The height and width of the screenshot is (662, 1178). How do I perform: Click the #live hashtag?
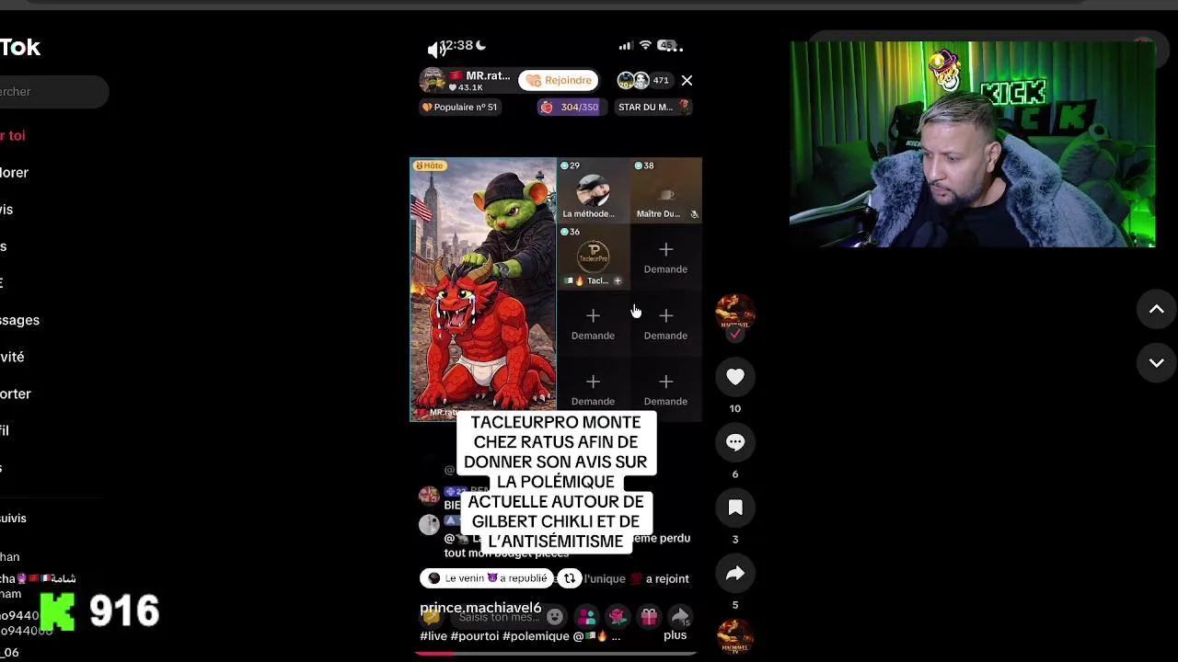tap(433, 636)
